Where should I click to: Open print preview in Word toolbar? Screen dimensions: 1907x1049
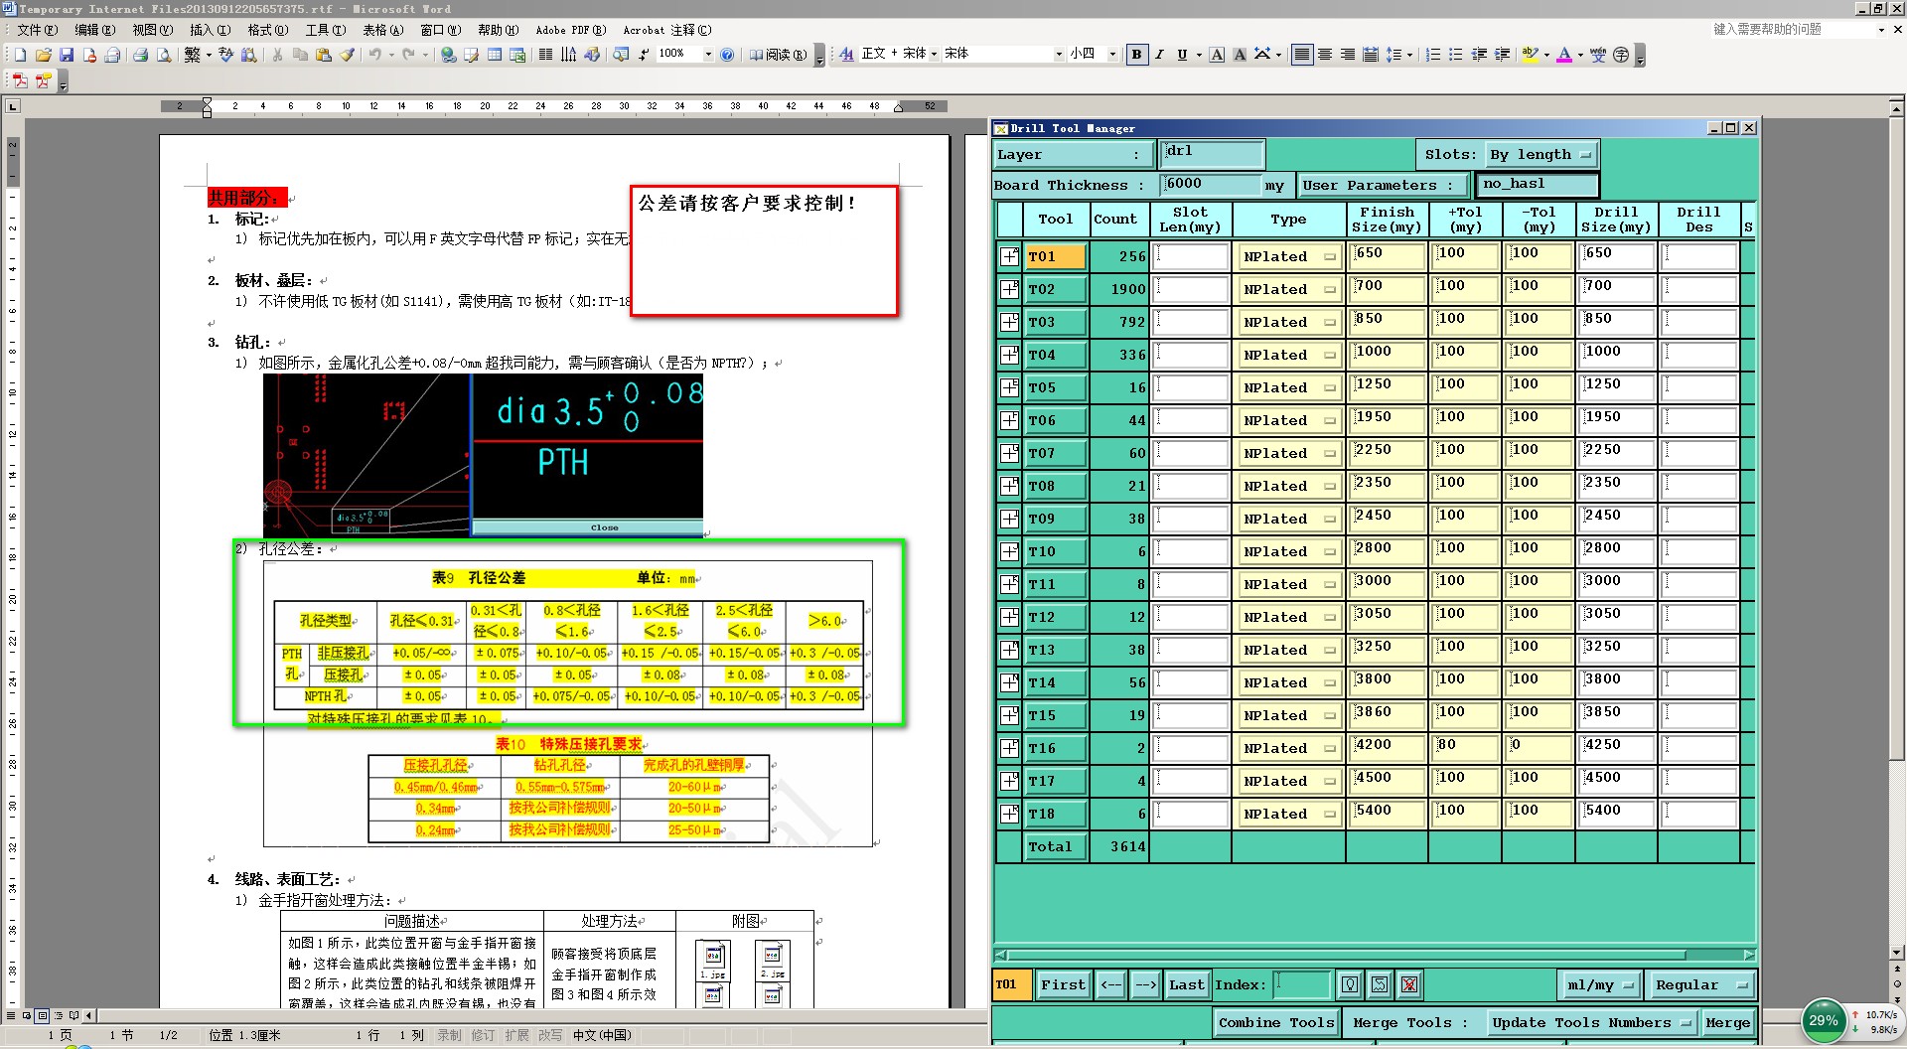(x=164, y=55)
